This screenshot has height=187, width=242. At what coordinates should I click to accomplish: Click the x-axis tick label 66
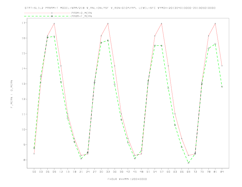click(182, 172)
